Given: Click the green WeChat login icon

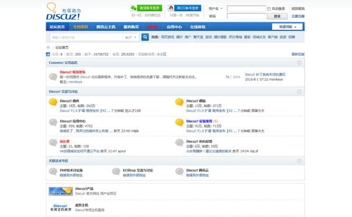Looking at the screenshot, I should pos(134,8).
